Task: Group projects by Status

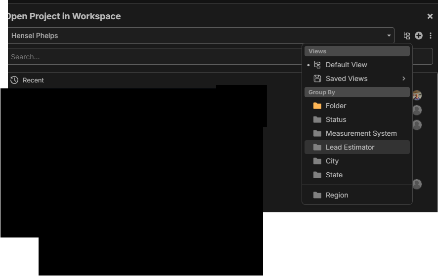Action: pos(336,119)
